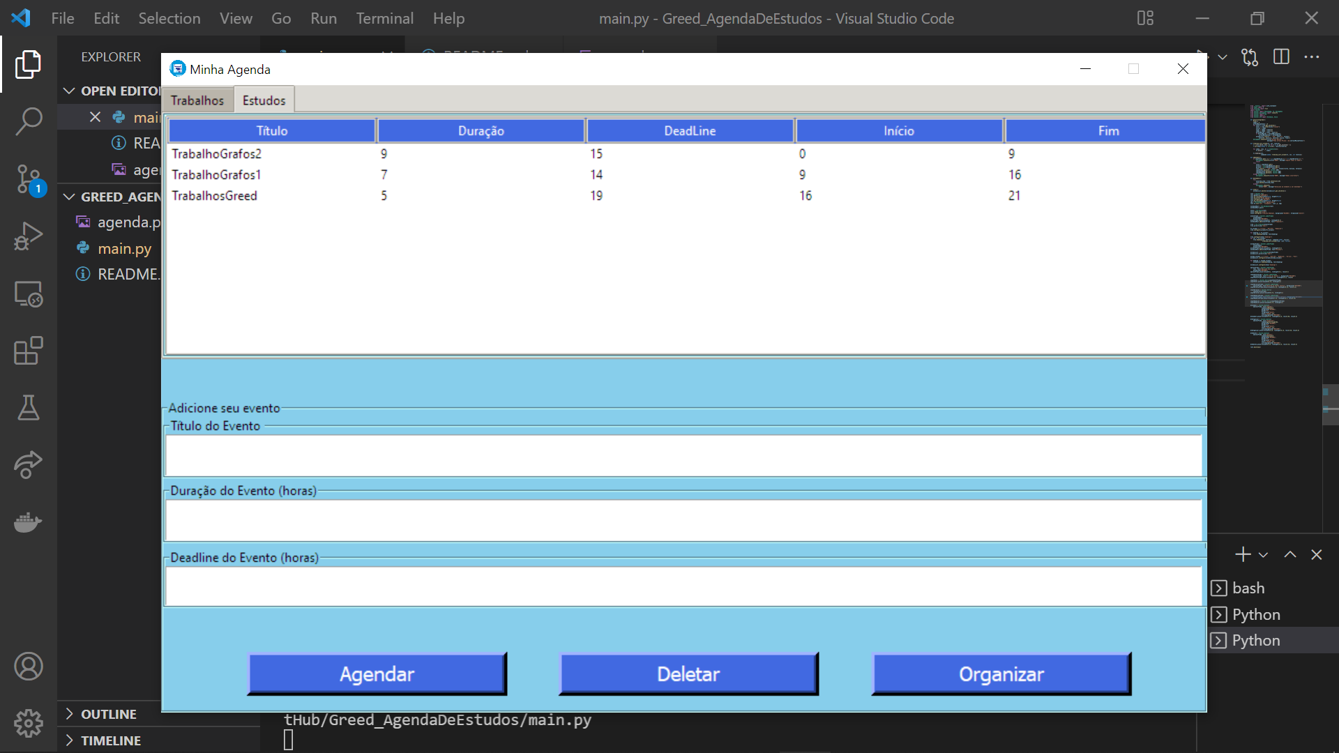The image size is (1339, 753).
Task: Open the Terminal menu
Action: click(x=384, y=18)
